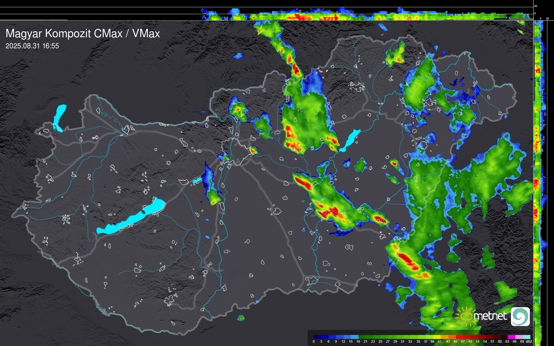Click the dBZ unit label in legend
Screen dimensions: 554x346
coord(529,342)
